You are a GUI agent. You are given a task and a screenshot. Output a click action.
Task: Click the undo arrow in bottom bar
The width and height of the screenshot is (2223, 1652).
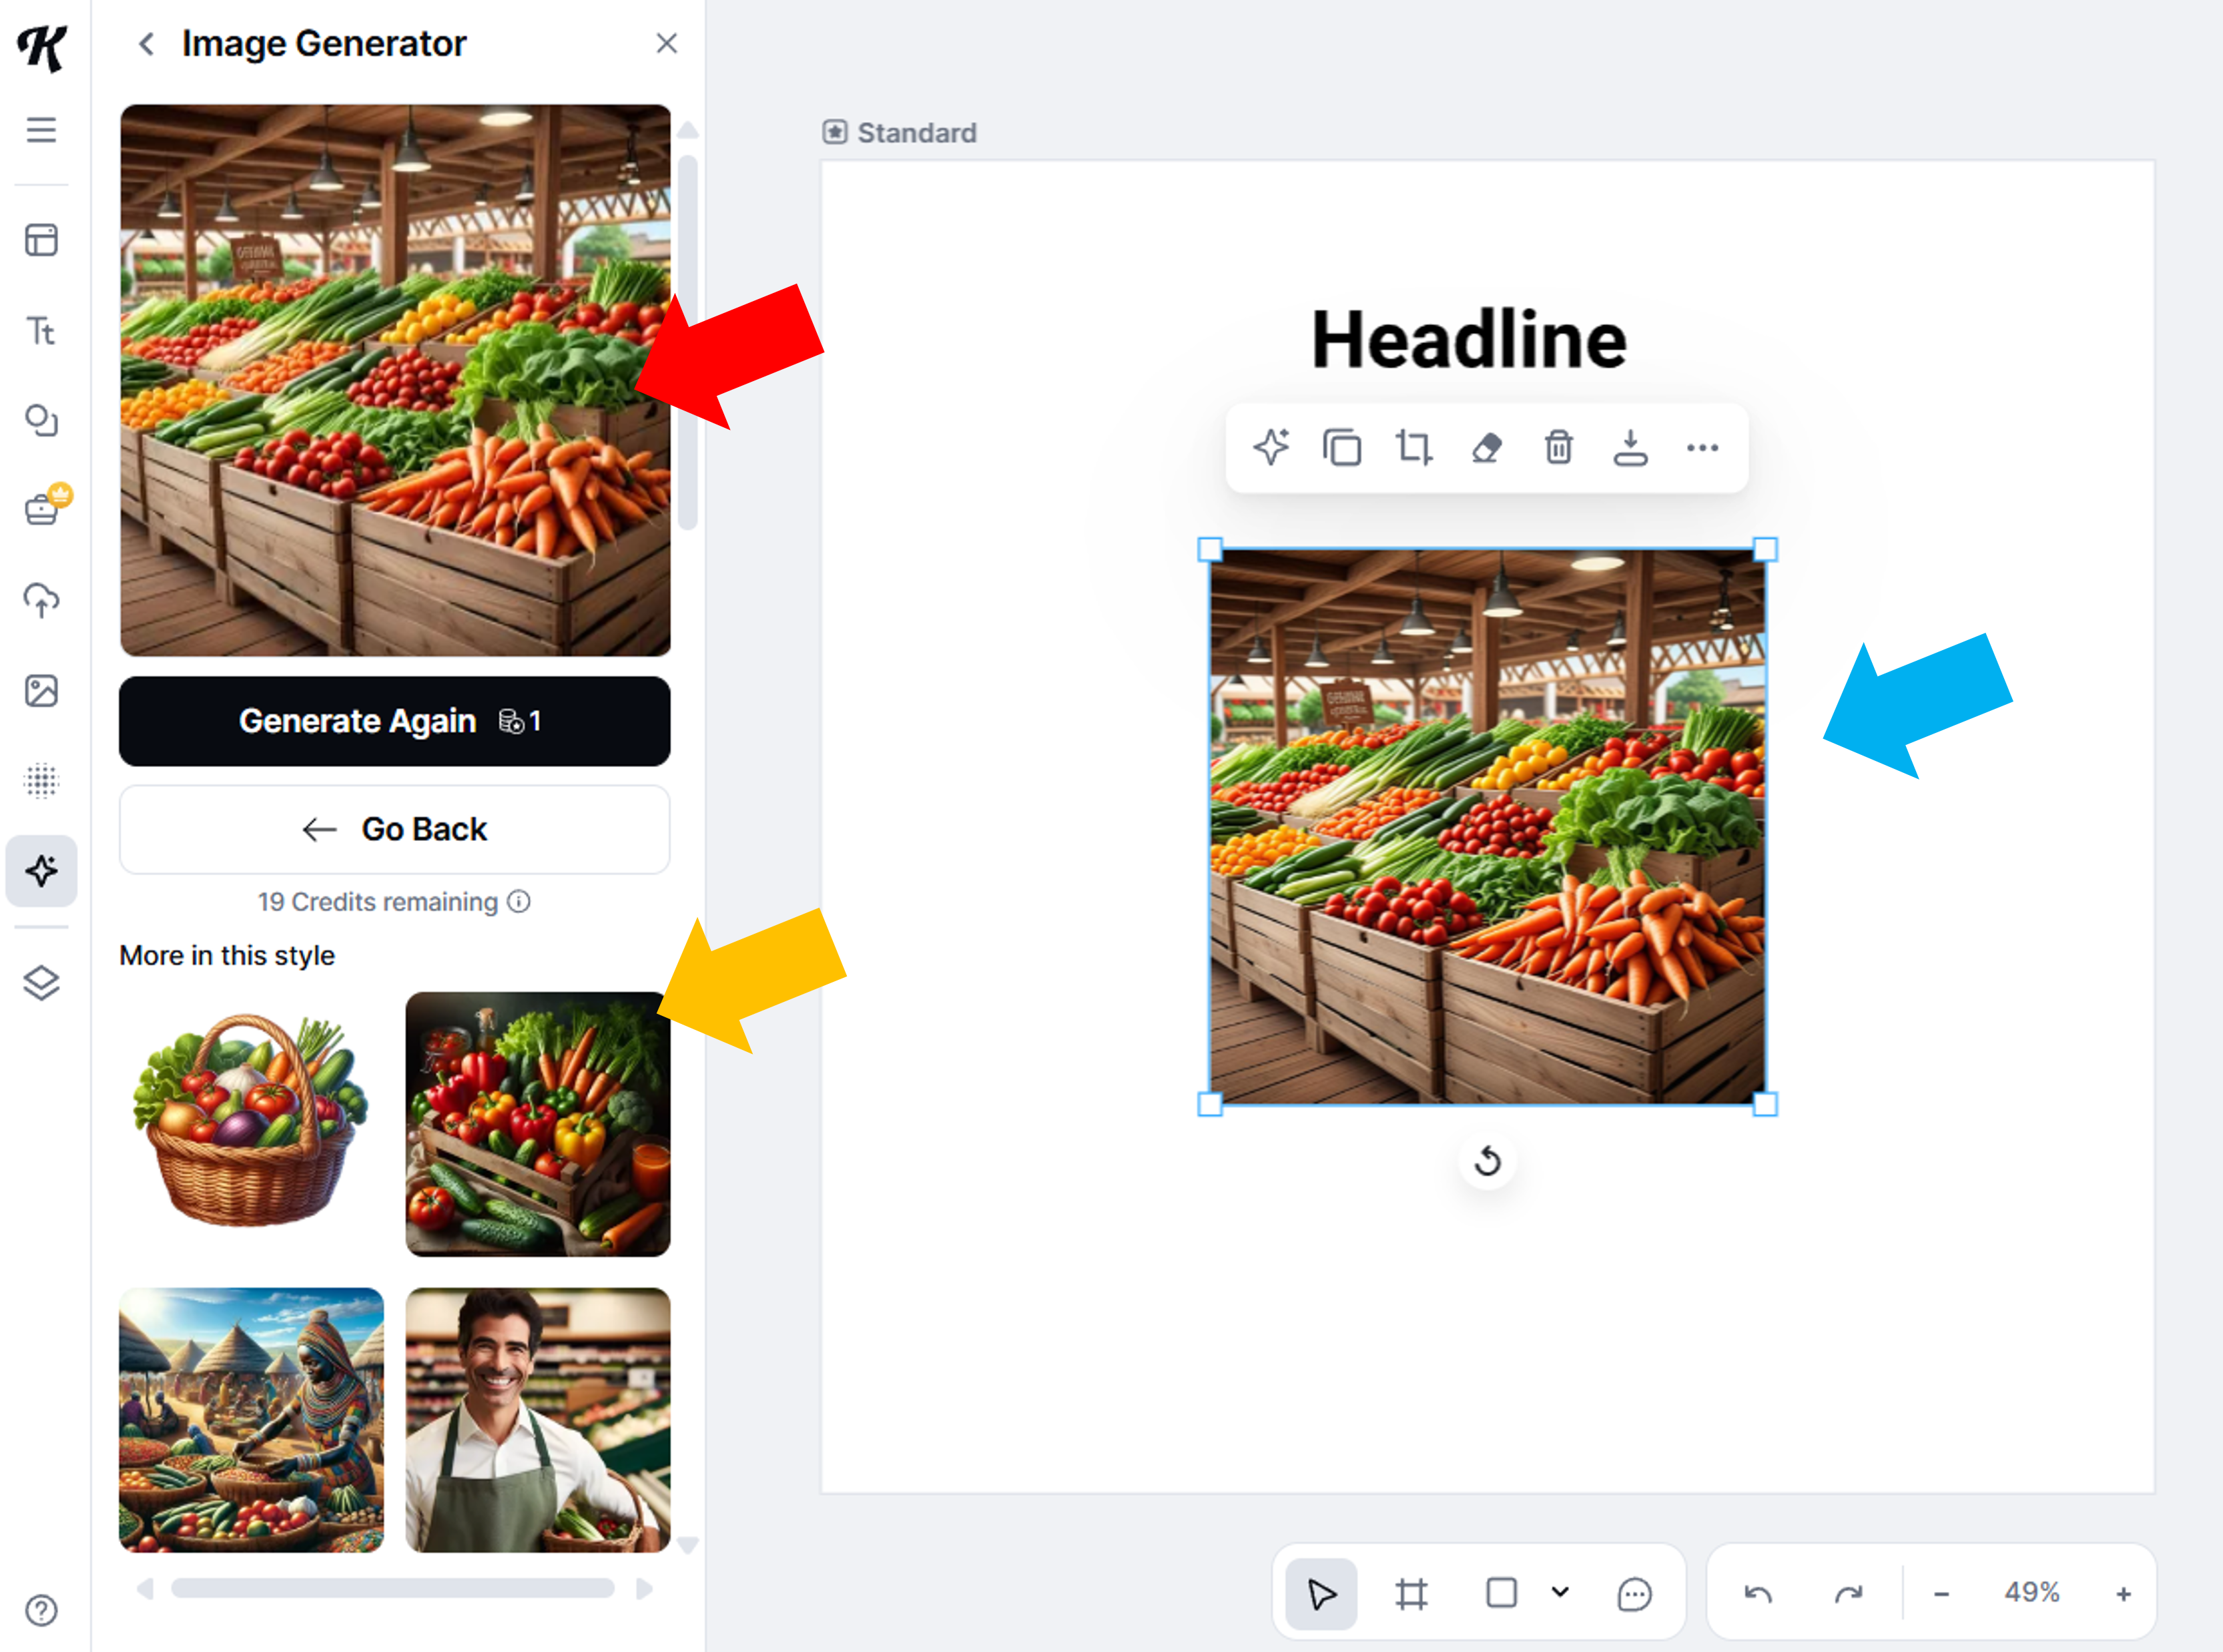[x=1757, y=1593]
